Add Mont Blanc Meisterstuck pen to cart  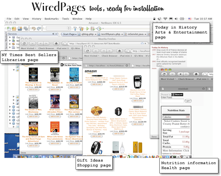pyautogui.click(x=96, y=85)
